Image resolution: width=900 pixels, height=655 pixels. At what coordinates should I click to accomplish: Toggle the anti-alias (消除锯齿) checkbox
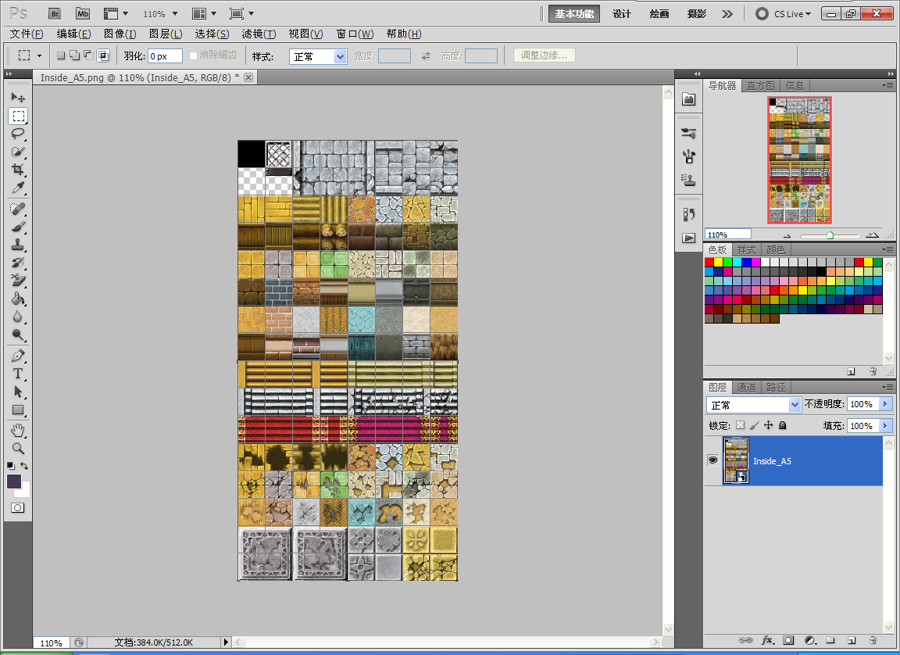point(194,55)
